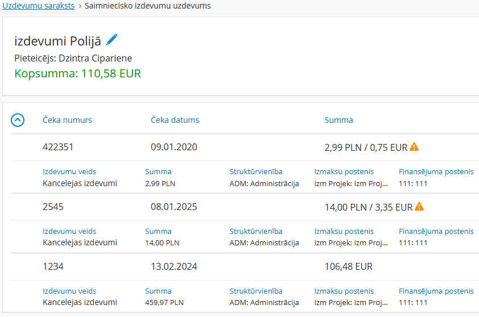This screenshot has width=479, height=317.
Task: Click 459,97 PLN expense line amount
Action: pyautogui.click(x=164, y=302)
